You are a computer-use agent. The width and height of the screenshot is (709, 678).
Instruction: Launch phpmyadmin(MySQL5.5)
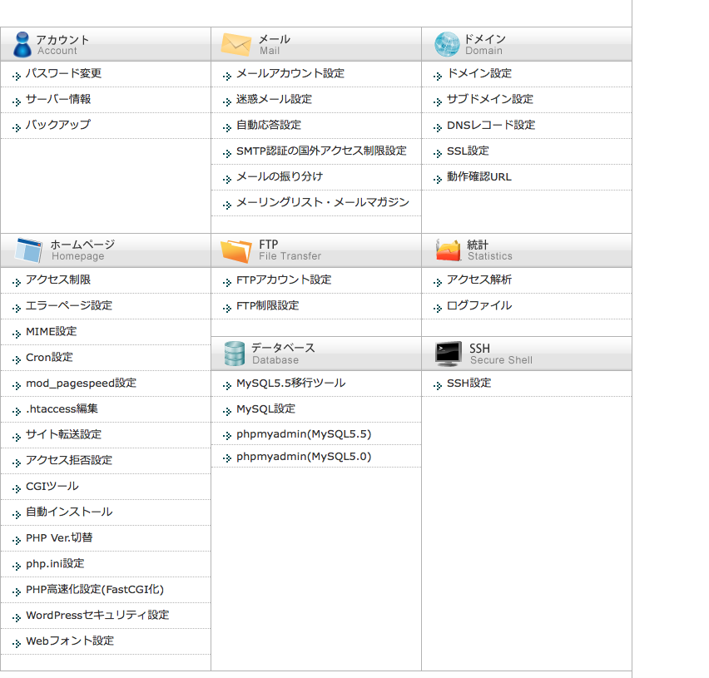[303, 434]
